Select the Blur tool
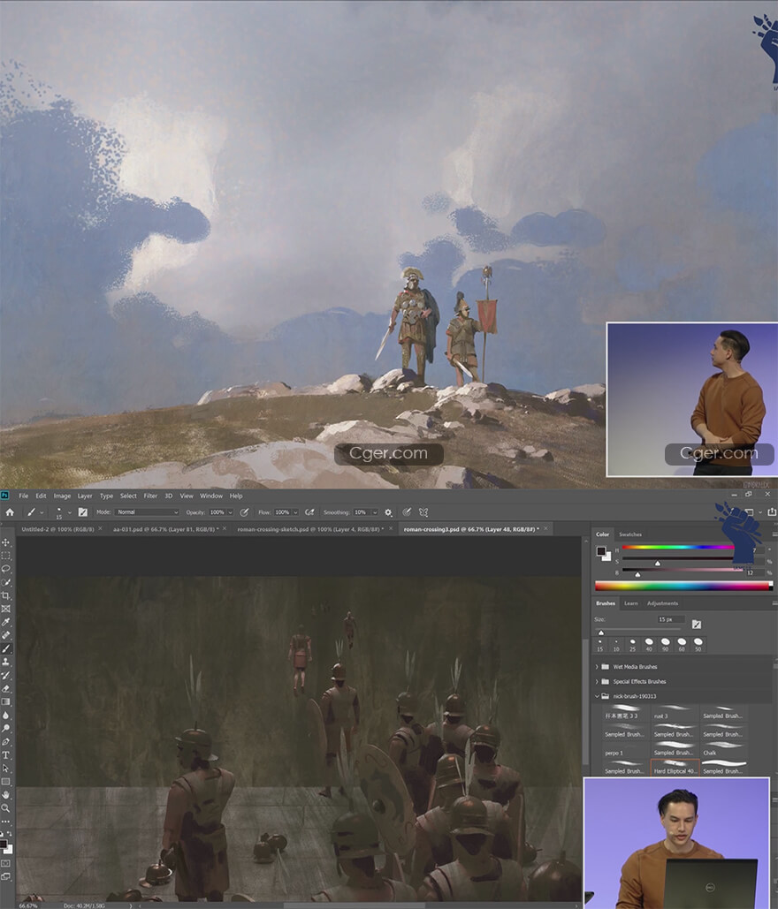778x909 pixels. coord(6,715)
